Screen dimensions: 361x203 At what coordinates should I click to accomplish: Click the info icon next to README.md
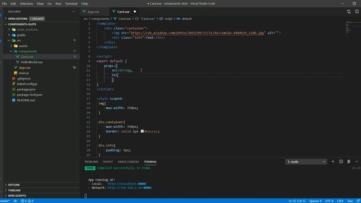(14, 100)
